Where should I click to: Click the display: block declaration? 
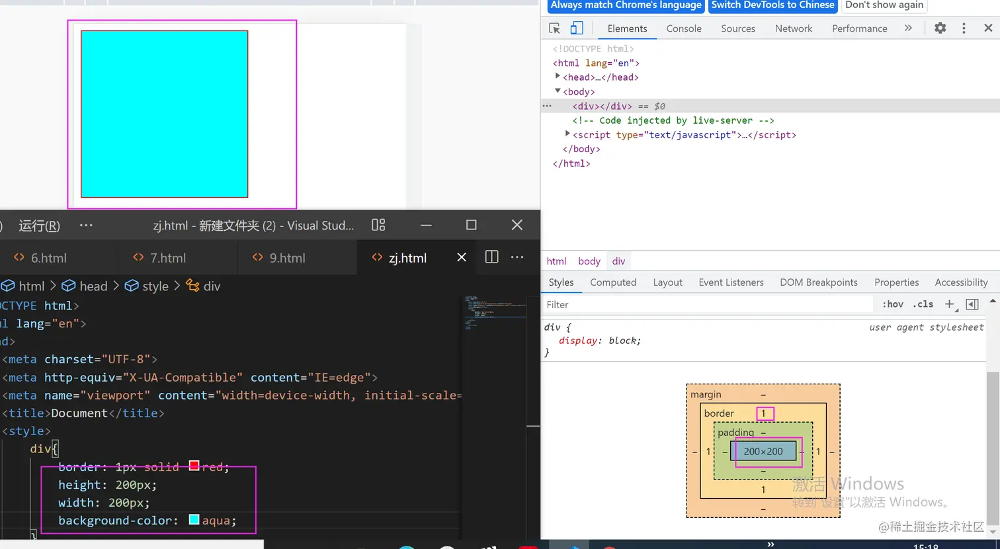point(600,341)
